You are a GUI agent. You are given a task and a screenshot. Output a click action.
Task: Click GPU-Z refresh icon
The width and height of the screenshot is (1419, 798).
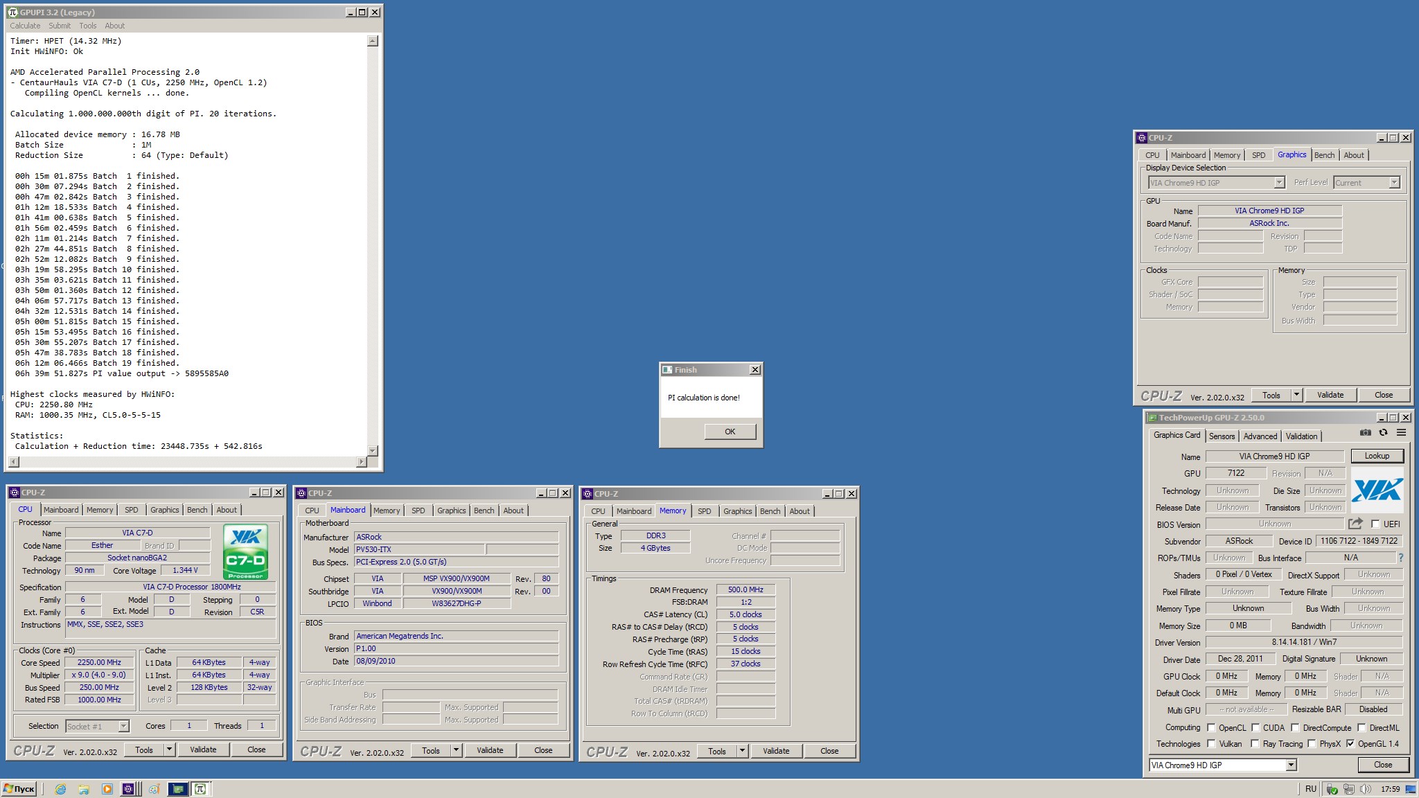click(x=1383, y=432)
